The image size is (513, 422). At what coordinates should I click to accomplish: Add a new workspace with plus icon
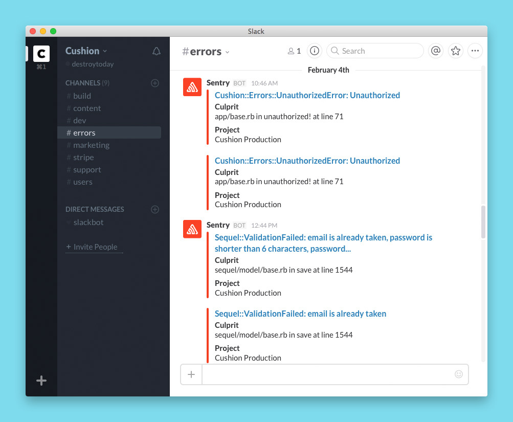(41, 381)
